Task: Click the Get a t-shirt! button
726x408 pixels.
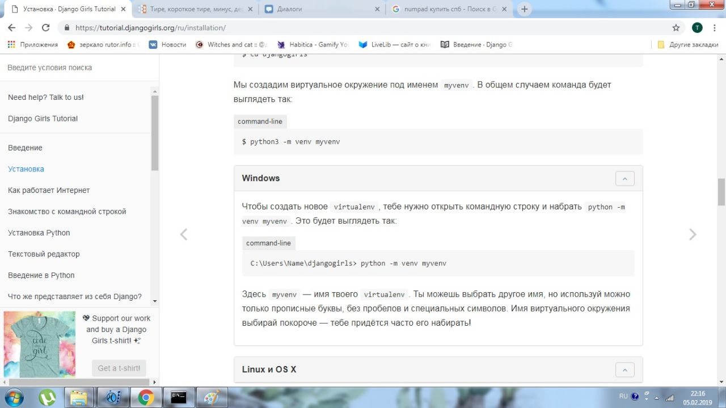Action: tap(119, 368)
